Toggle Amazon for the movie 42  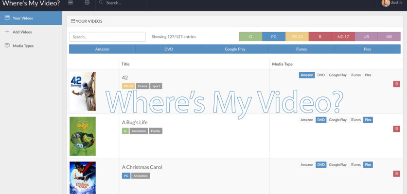click(307, 75)
